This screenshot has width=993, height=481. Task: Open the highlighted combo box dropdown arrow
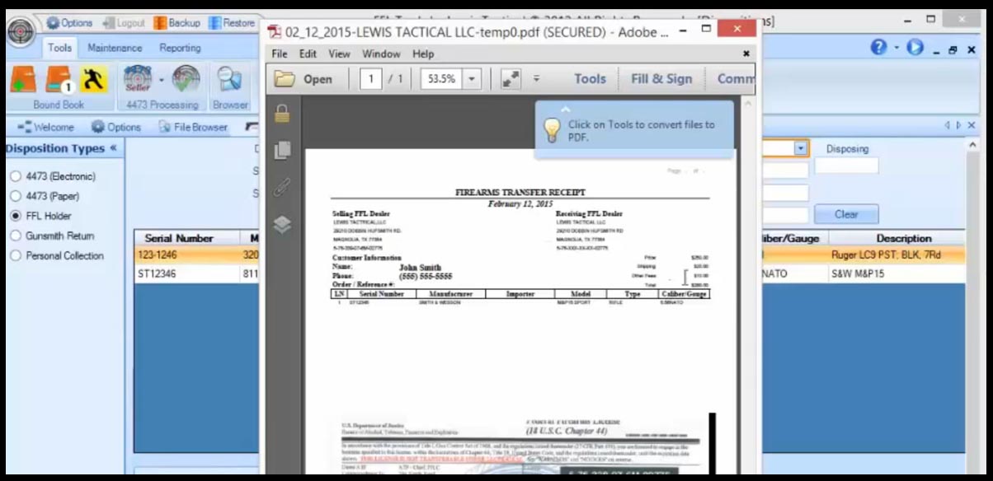[x=801, y=148]
